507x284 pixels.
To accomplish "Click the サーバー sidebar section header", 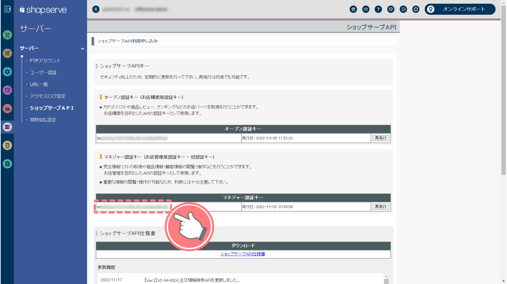I will [29, 48].
